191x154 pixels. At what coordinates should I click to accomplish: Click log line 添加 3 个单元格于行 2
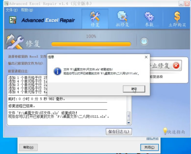pos(28,85)
